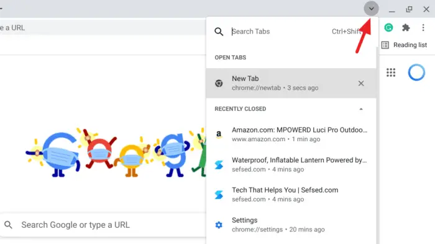
Task: Click the OPEN TABS section heading
Action: [x=231, y=58]
